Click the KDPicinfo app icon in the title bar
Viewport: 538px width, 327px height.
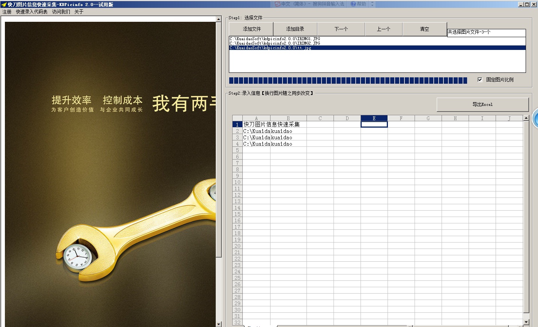(3, 4)
